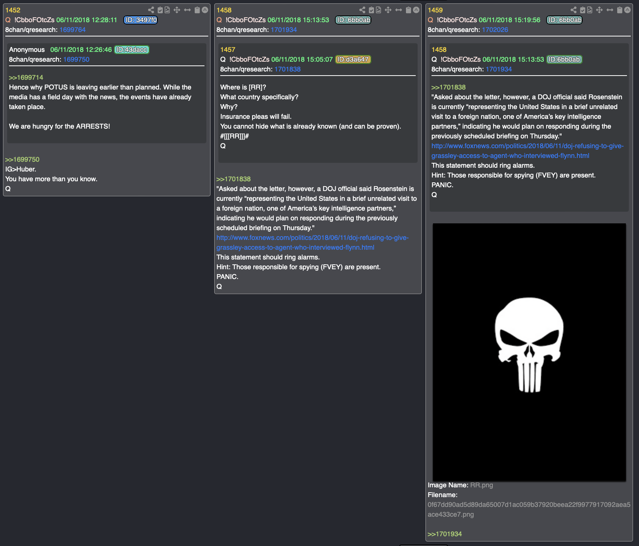Click image file icon on post 1458 card
The width and height of the screenshot is (639, 546).
pos(379,10)
